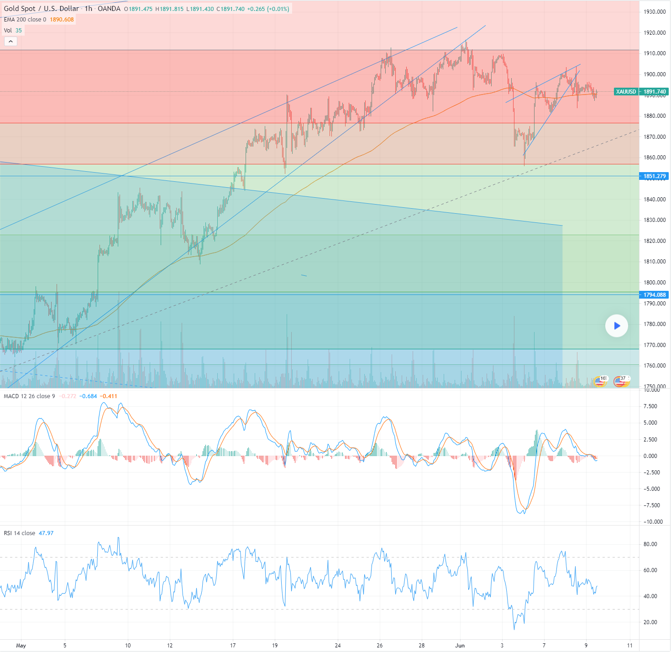
Task: Collapse the indicator legend with chevron
Action: coord(10,42)
